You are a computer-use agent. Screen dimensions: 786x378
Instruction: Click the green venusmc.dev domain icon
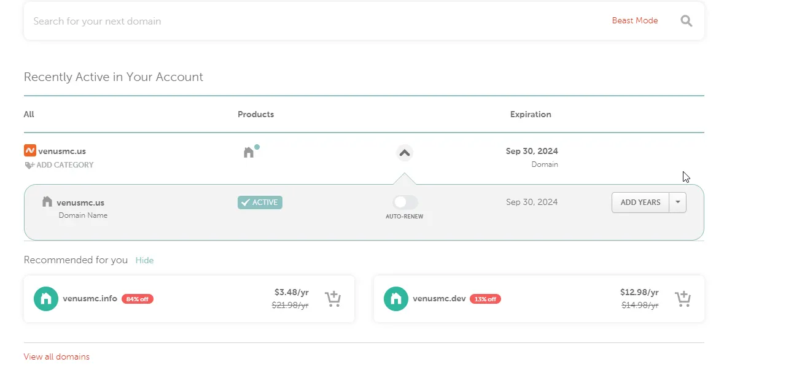[x=396, y=299]
